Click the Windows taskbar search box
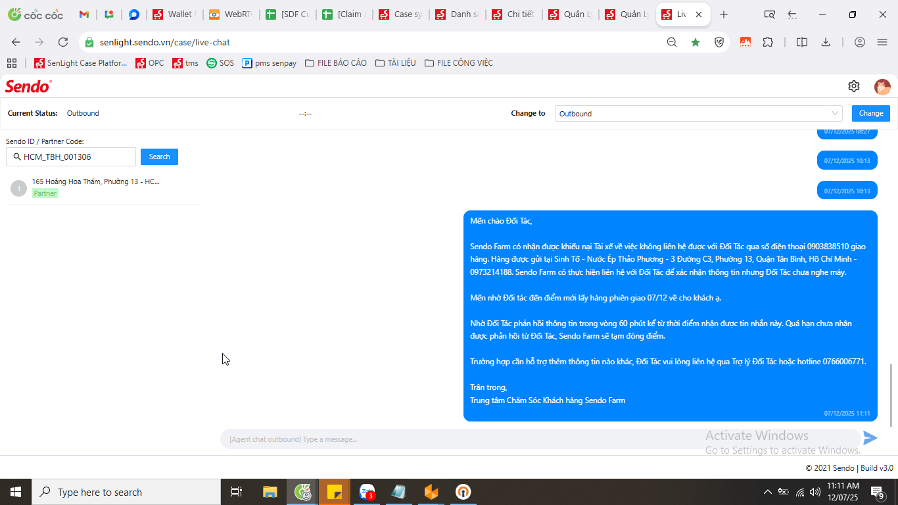This screenshot has width=898, height=505. tap(126, 492)
